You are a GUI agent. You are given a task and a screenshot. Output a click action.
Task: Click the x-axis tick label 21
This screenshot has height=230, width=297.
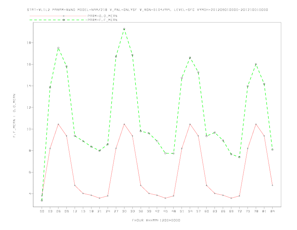(x=99, y=211)
